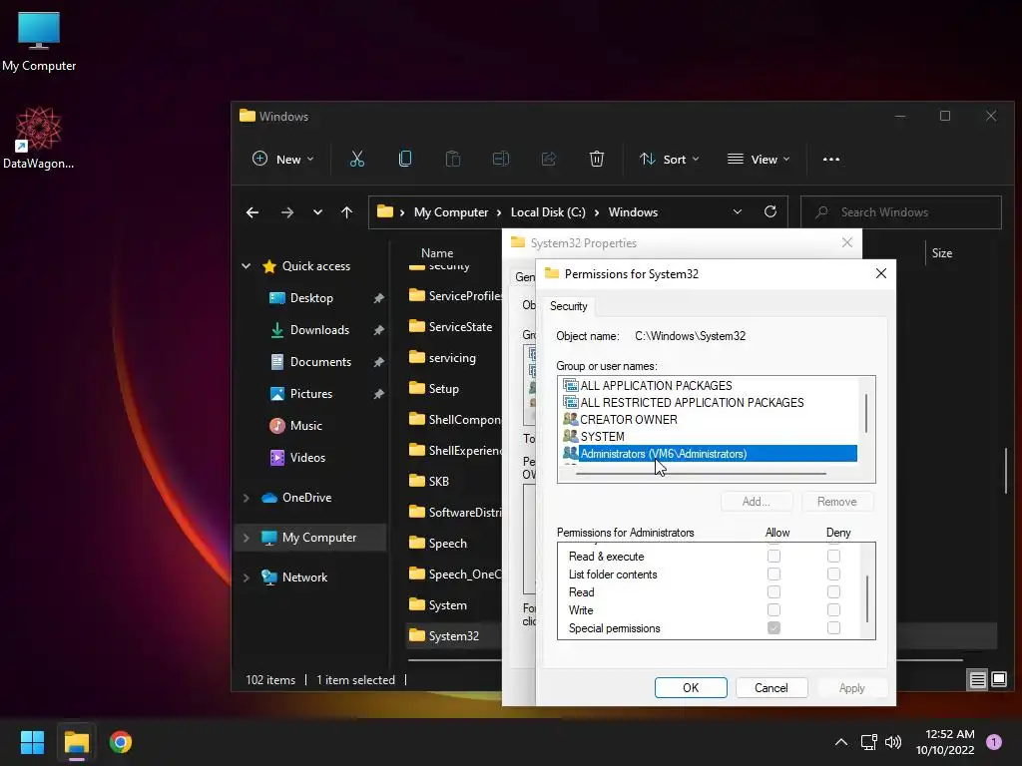Image resolution: width=1022 pixels, height=766 pixels.
Task: Expand the OneDrive tree node
Action: click(x=247, y=498)
